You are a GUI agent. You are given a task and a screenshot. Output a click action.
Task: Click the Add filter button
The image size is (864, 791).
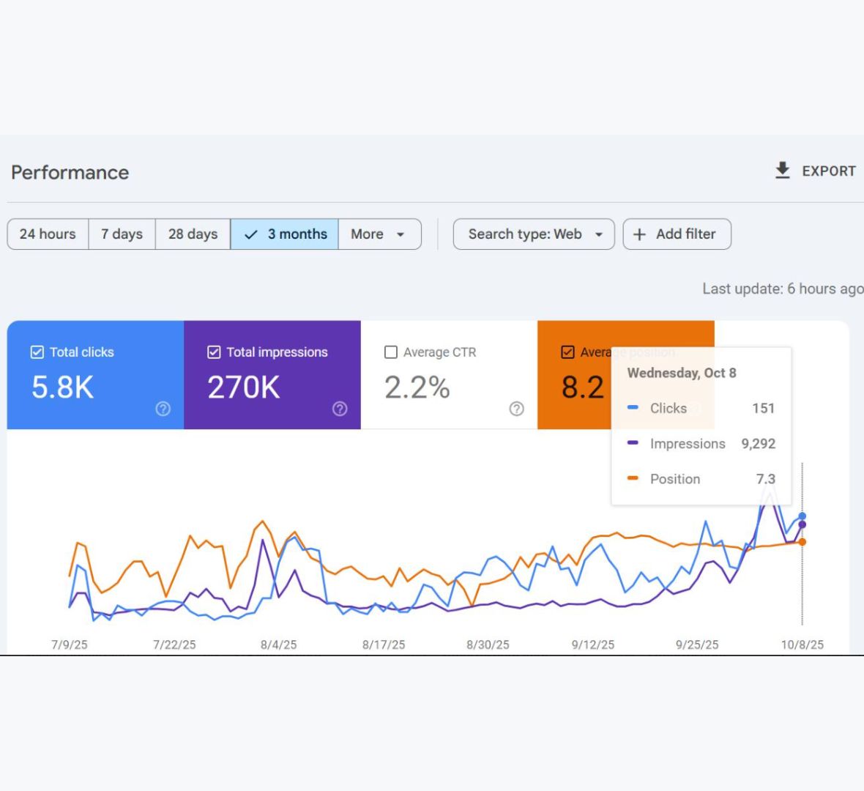coord(677,234)
